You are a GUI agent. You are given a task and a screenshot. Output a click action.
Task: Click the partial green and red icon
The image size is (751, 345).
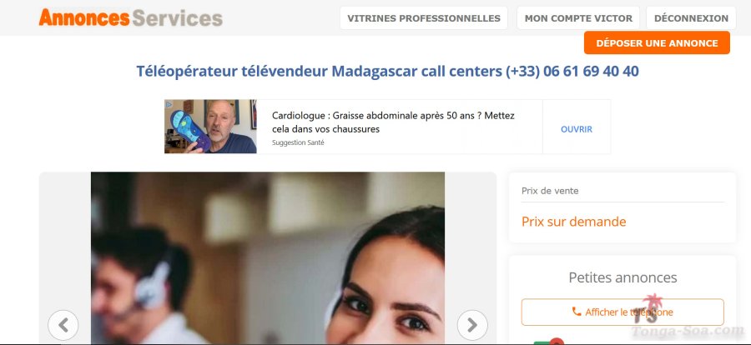(x=548, y=341)
